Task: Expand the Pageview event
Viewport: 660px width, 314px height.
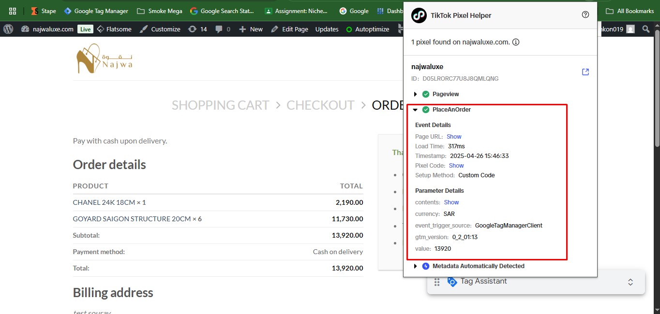Action: [x=415, y=94]
